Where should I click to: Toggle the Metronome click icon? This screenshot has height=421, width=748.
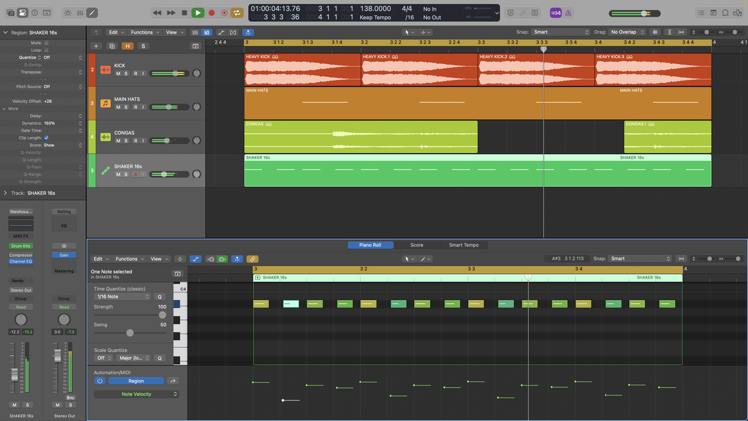pos(568,12)
